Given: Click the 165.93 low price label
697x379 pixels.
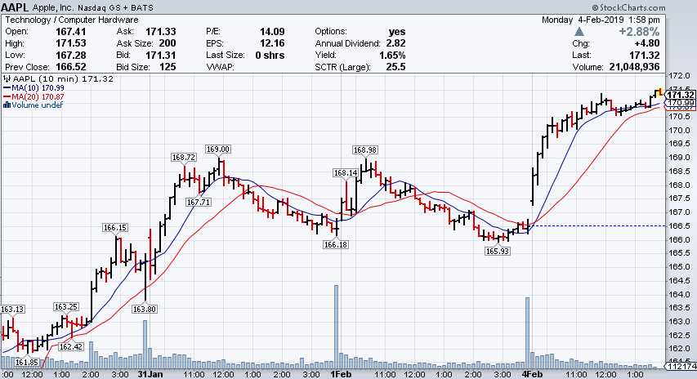Looking at the screenshot, I should coord(498,249).
